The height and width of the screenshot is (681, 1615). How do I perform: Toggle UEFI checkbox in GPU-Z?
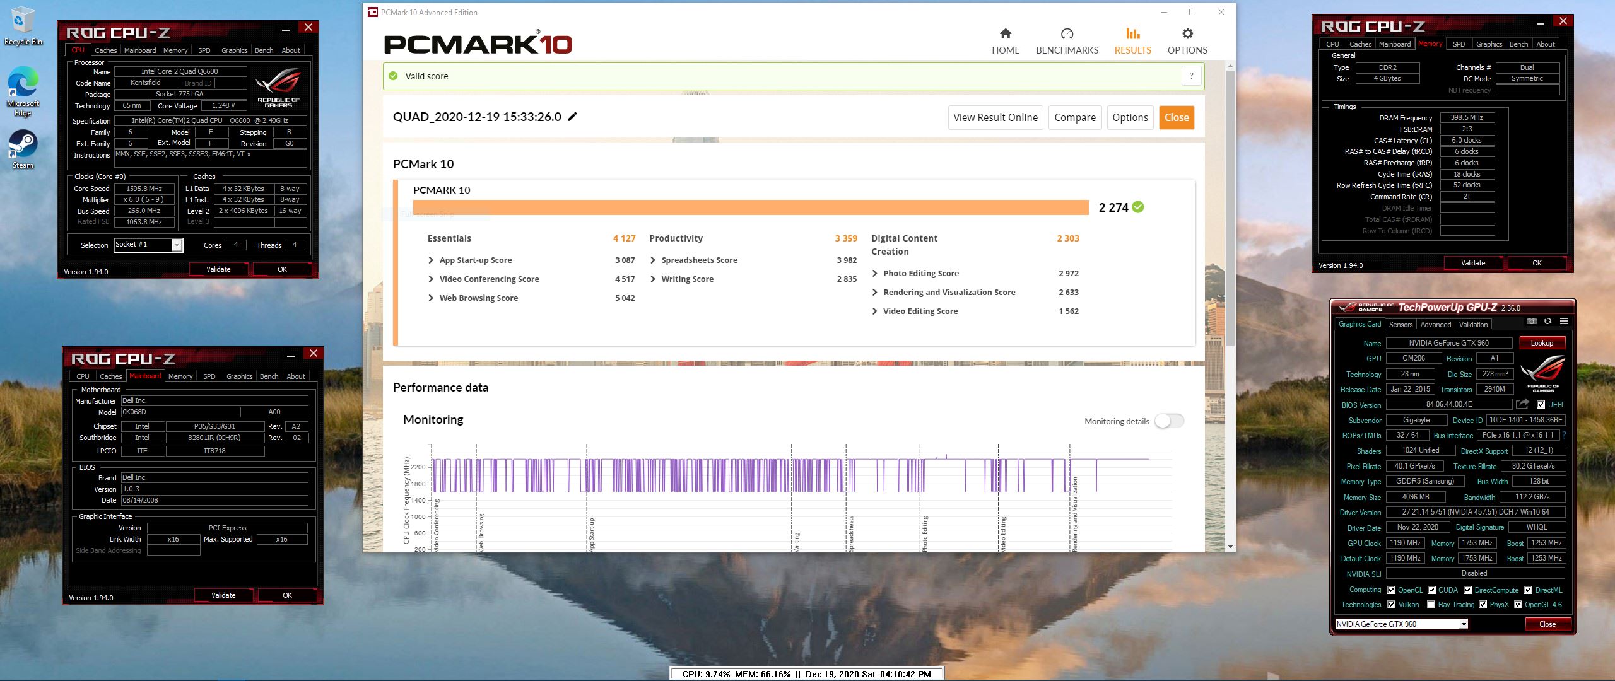point(1541,405)
